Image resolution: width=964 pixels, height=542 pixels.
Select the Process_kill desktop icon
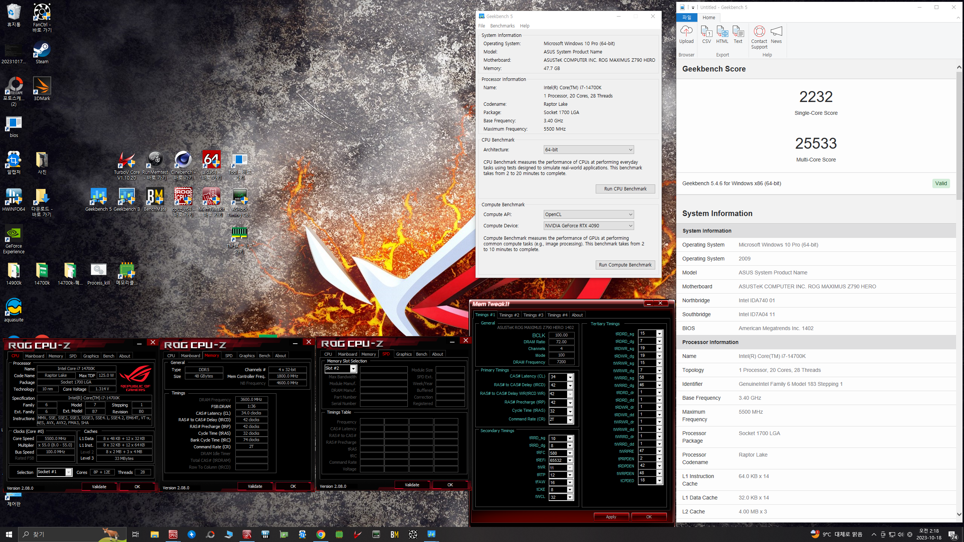(98, 274)
